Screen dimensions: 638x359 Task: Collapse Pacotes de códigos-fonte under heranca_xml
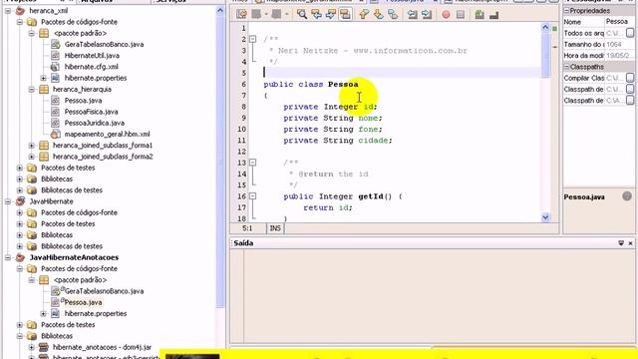tap(20, 22)
